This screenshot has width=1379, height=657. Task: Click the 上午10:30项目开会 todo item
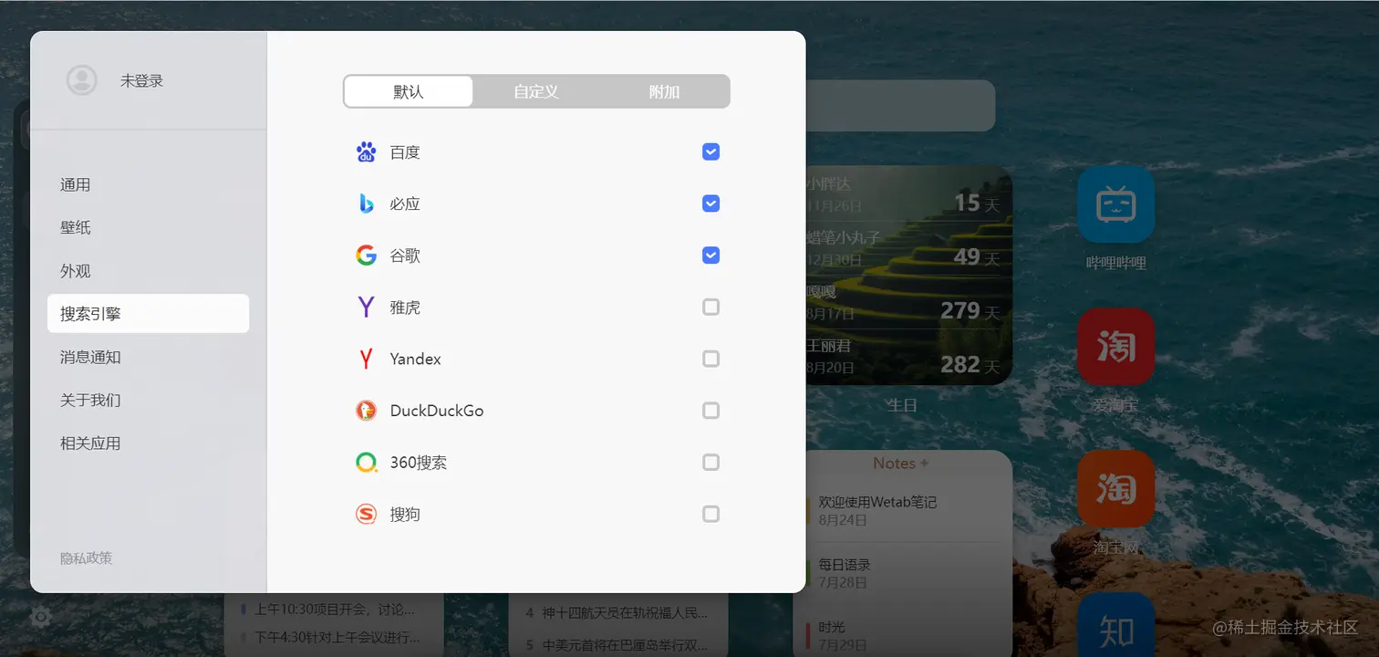point(334,609)
